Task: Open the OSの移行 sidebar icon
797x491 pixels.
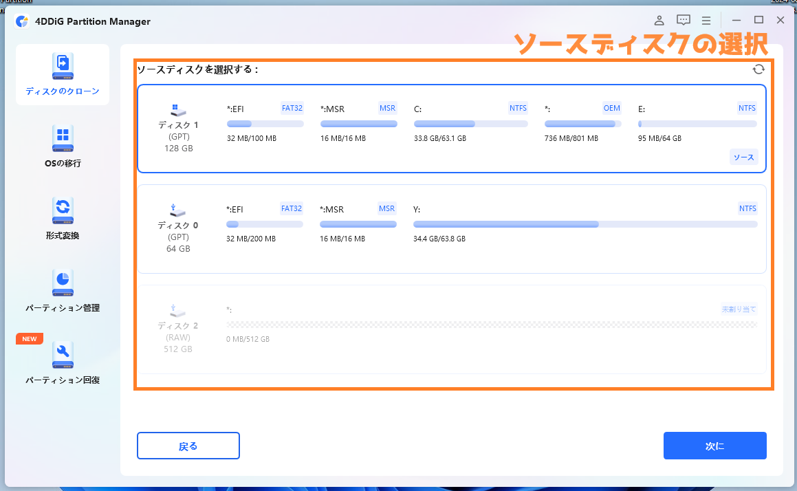Action: point(63,138)
